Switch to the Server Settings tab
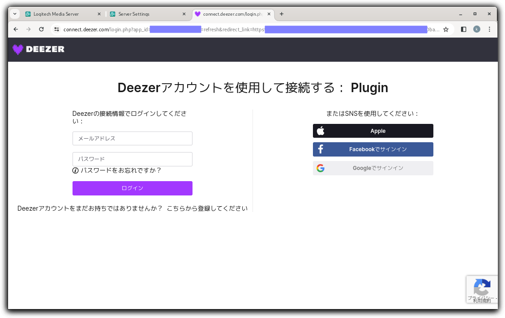This screenshot has height=318, width=505. click(148, 14)
